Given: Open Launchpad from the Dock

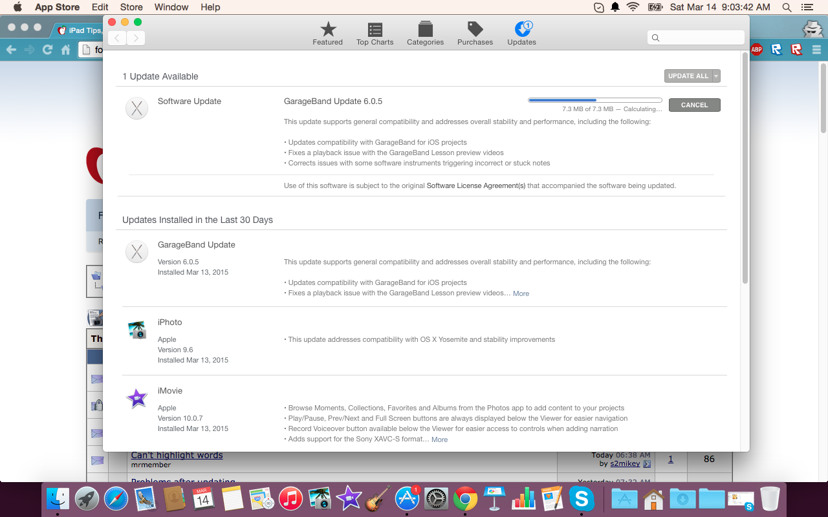Looking at the screenshot, I should 87,498.
